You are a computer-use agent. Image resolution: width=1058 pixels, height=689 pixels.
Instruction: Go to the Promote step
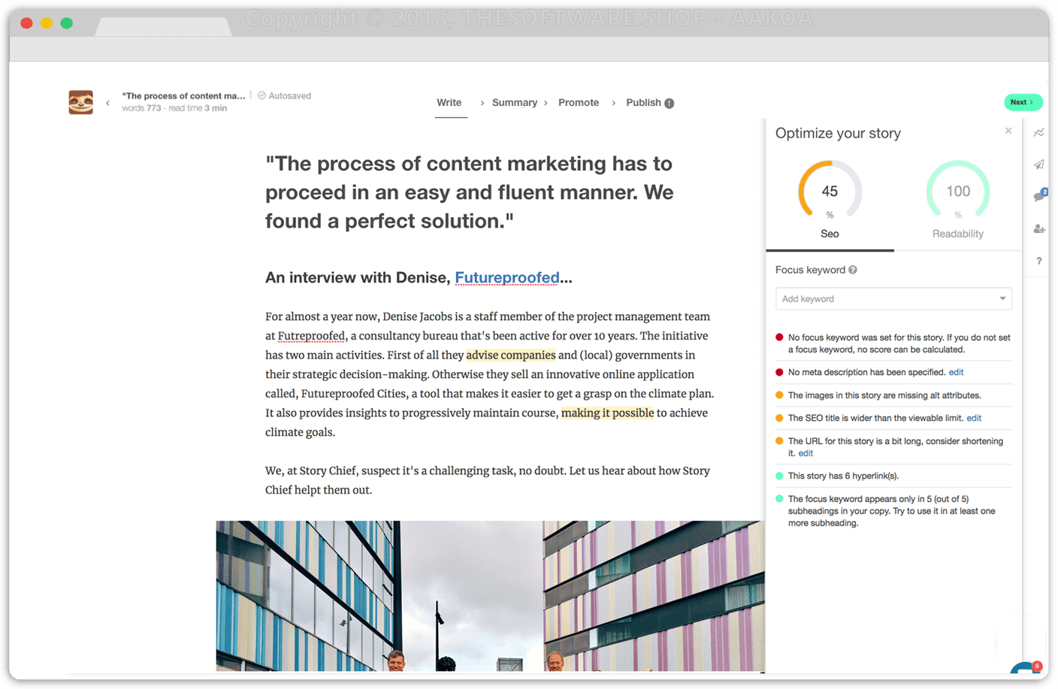pos(578,103)
